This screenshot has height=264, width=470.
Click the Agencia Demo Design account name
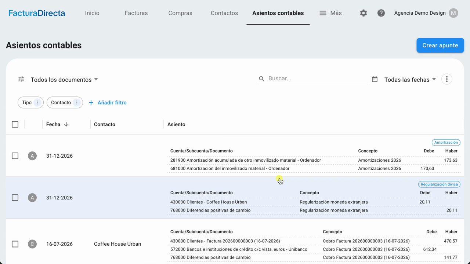click(420, 13)
